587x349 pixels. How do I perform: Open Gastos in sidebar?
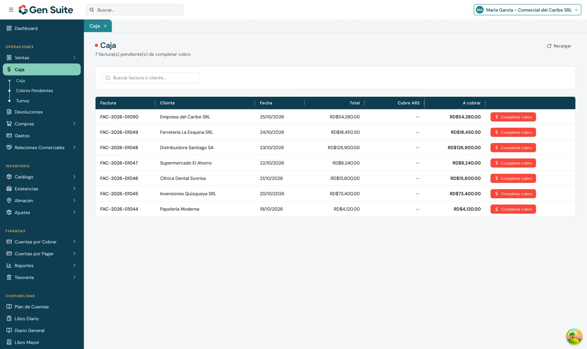[x=42, y=136]
